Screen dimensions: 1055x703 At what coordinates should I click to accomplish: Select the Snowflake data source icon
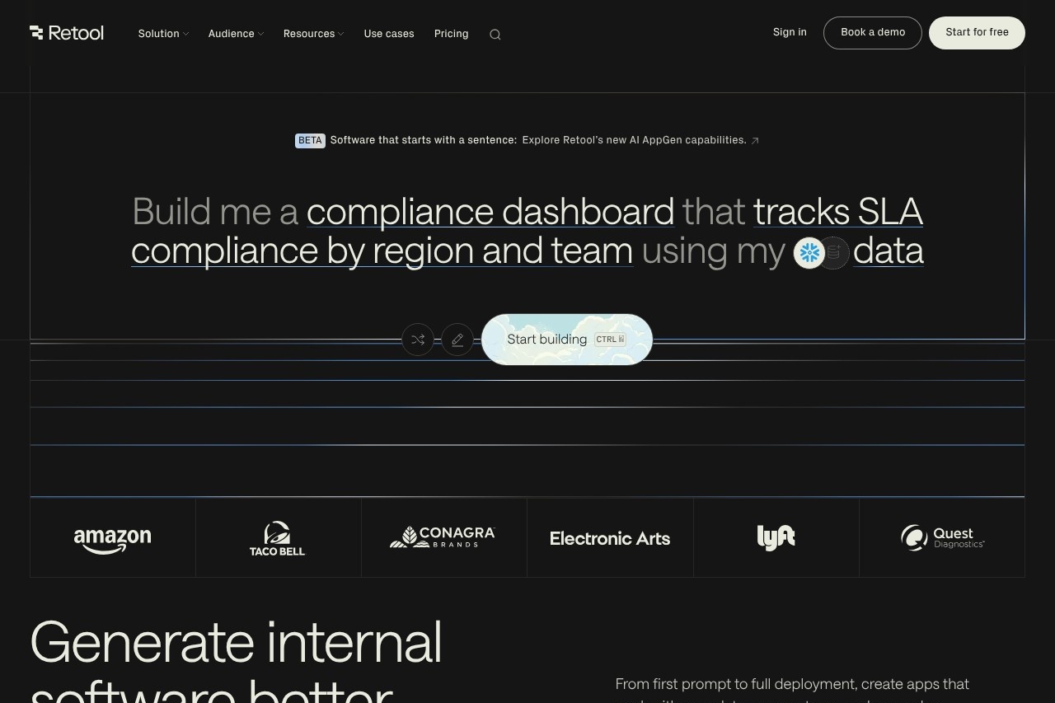click(809, 253)
